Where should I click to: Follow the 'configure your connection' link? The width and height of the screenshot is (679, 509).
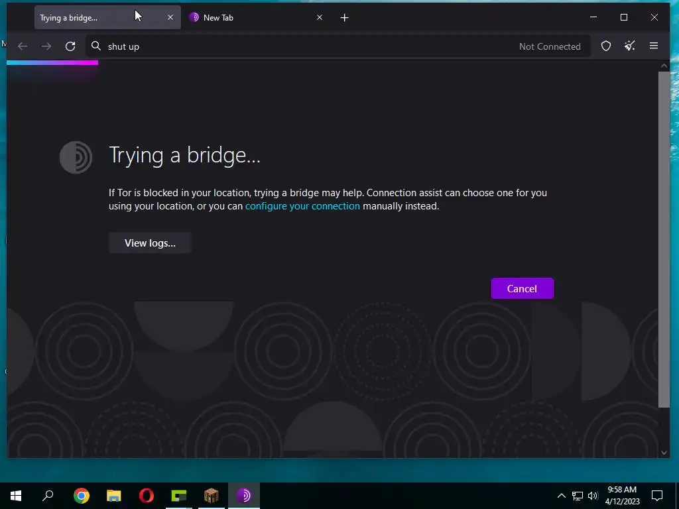pos(302,206)
